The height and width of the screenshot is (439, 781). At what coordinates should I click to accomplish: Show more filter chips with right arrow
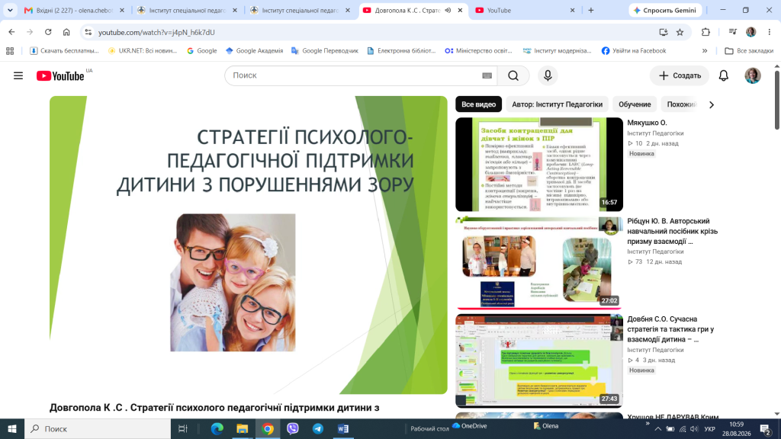[x=712, y=104]
